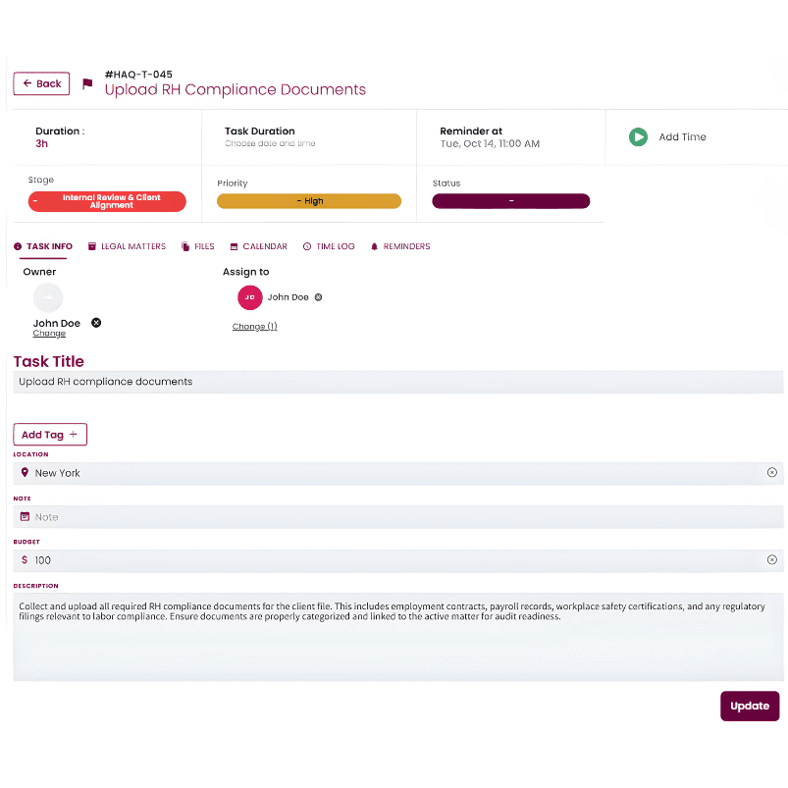
Task: Go back with the Back button
Action: pyautogui.click(x=41, y=83)
